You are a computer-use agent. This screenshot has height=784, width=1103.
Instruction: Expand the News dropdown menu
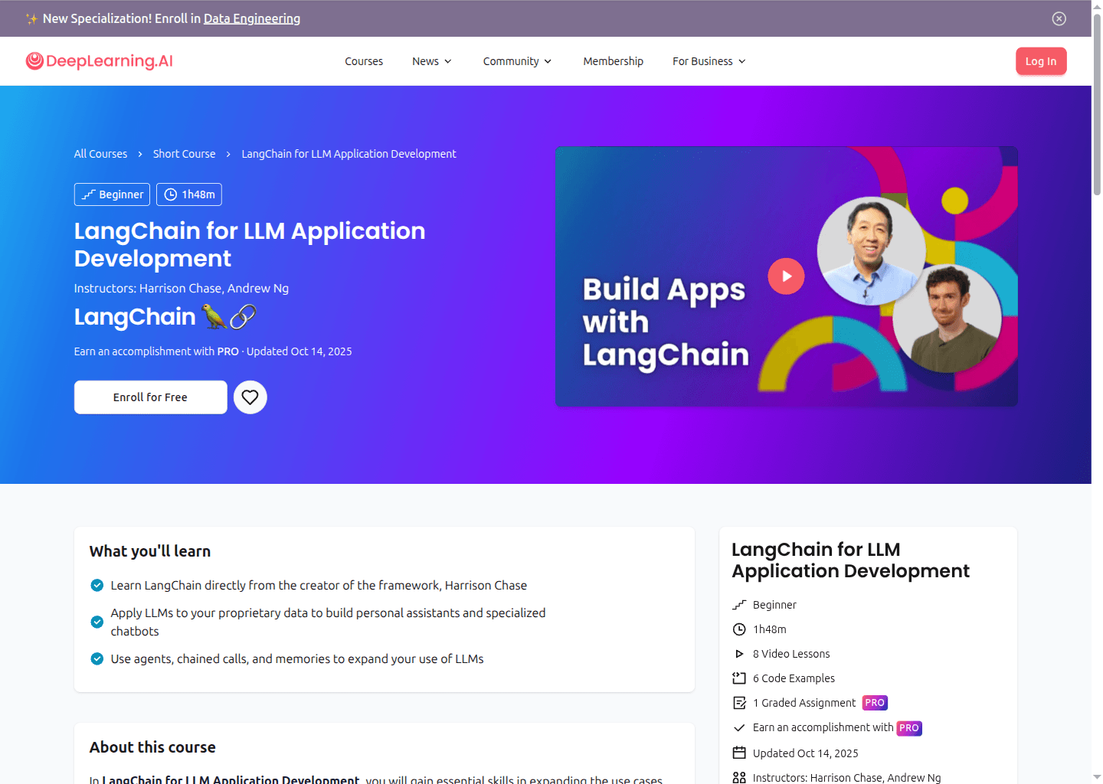pos(432,61)
